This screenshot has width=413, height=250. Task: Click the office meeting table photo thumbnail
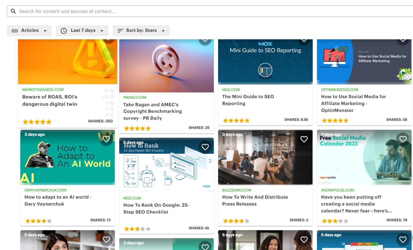coord(265,157)
